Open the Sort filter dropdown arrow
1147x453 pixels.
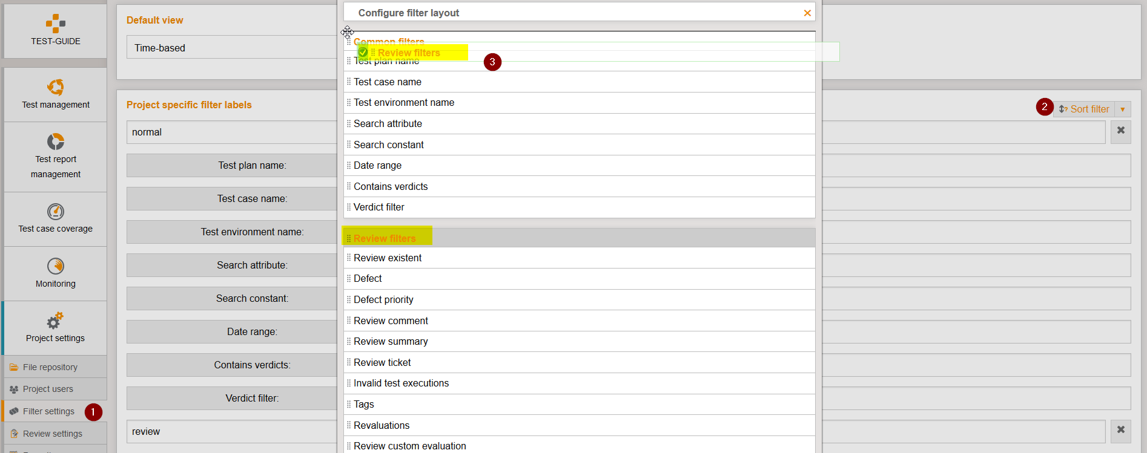1123,109
